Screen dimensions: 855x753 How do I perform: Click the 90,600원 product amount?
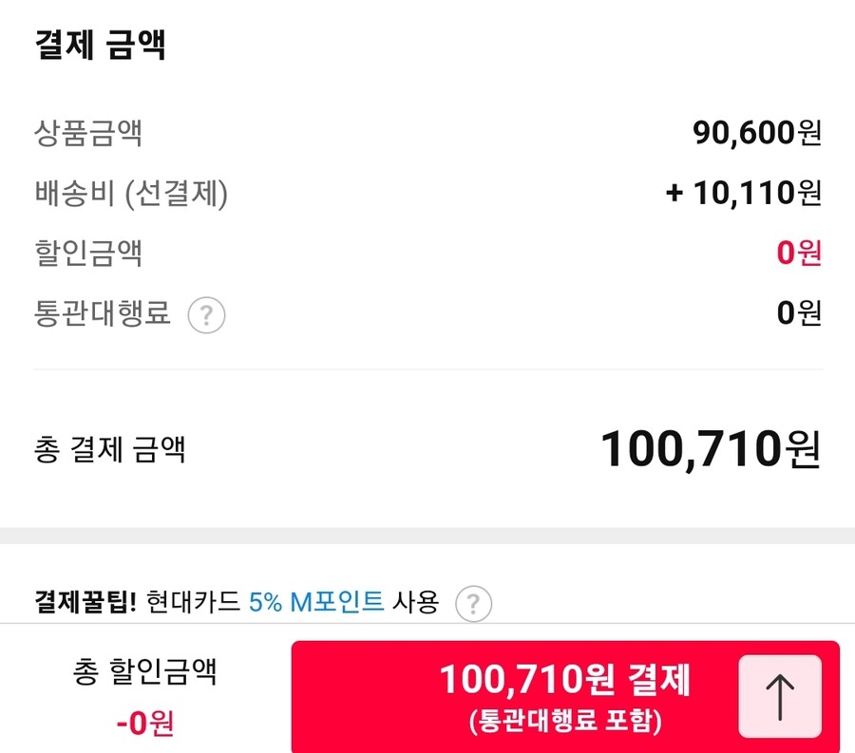pyautogui.click(x=757, y=133)
